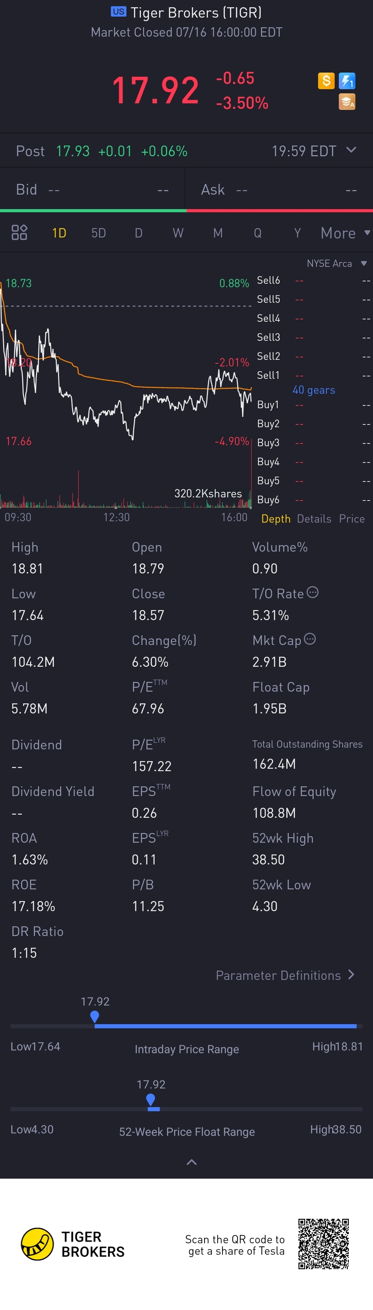Tap the 40 gears depth setting

pos(314,390)
